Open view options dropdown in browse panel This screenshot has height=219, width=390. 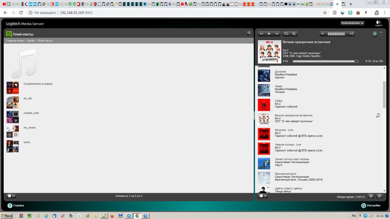tap(11, 196)
